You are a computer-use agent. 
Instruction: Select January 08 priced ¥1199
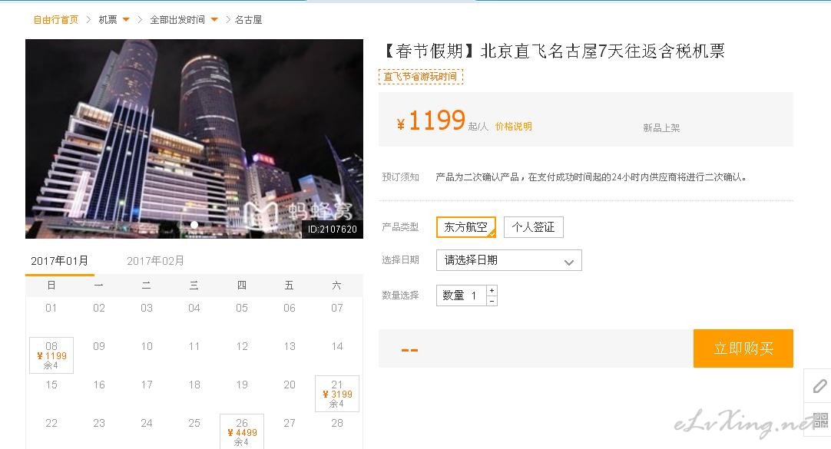point(51,355)
